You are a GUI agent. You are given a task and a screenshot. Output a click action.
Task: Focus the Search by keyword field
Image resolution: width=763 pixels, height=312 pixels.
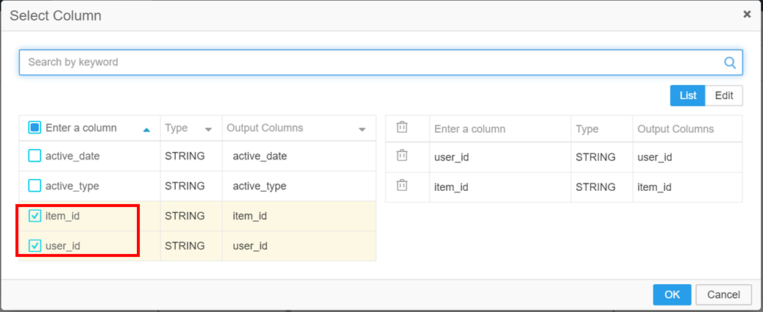tap(368, 62)
